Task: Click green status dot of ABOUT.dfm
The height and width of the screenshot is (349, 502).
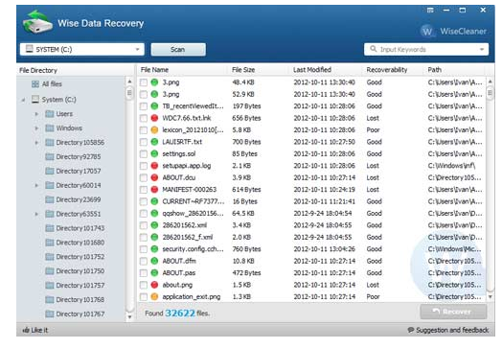Action: [154, 261]
